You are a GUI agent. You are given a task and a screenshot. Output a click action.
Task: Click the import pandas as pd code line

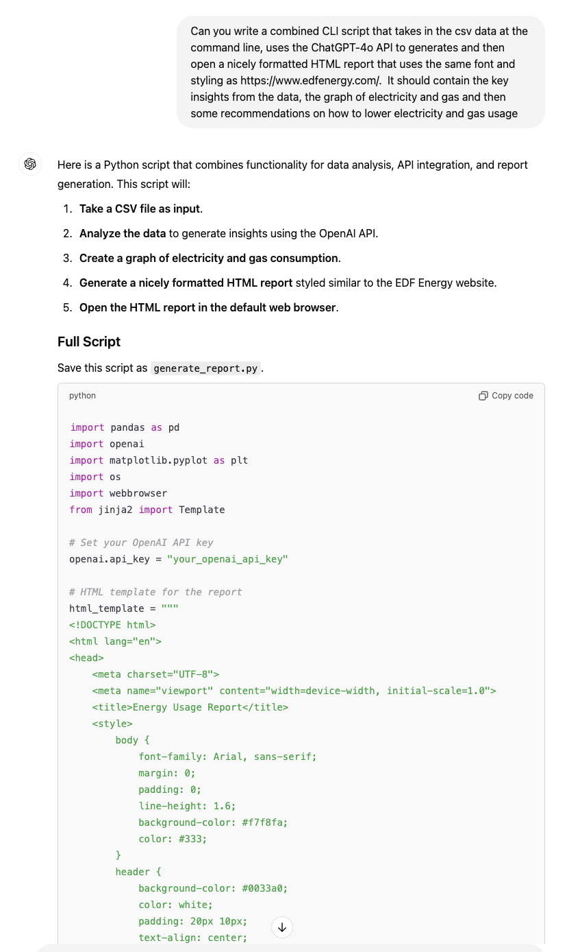click(x=124, y=427)
